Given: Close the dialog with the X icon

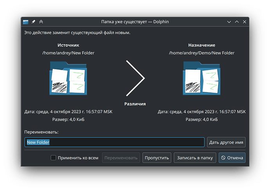Looking at the screenshot, I should 245,22.
